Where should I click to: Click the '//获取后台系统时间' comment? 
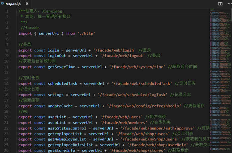(37, 61)
